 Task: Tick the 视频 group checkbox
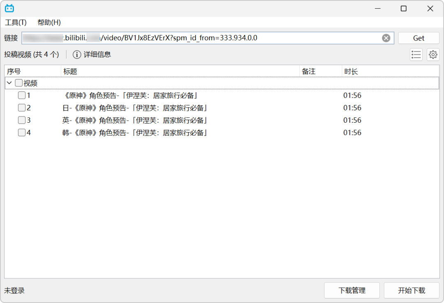tap(18, 83)
